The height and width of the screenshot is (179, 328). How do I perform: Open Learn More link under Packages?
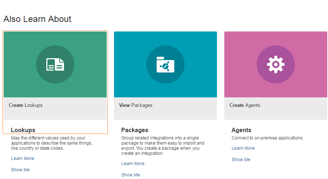click(133, 164)
